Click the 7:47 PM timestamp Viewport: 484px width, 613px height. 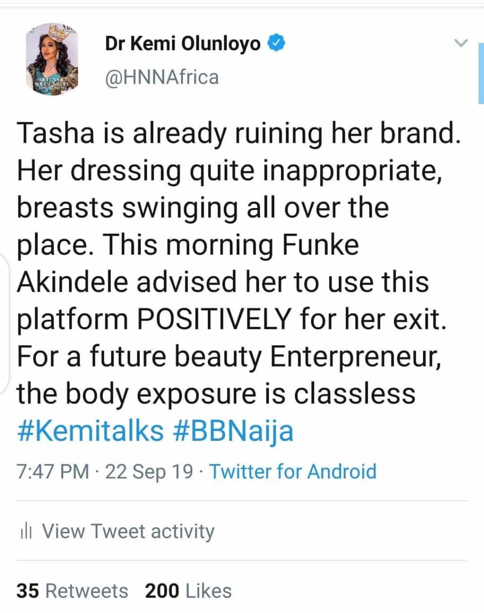[x=52, y=472]
